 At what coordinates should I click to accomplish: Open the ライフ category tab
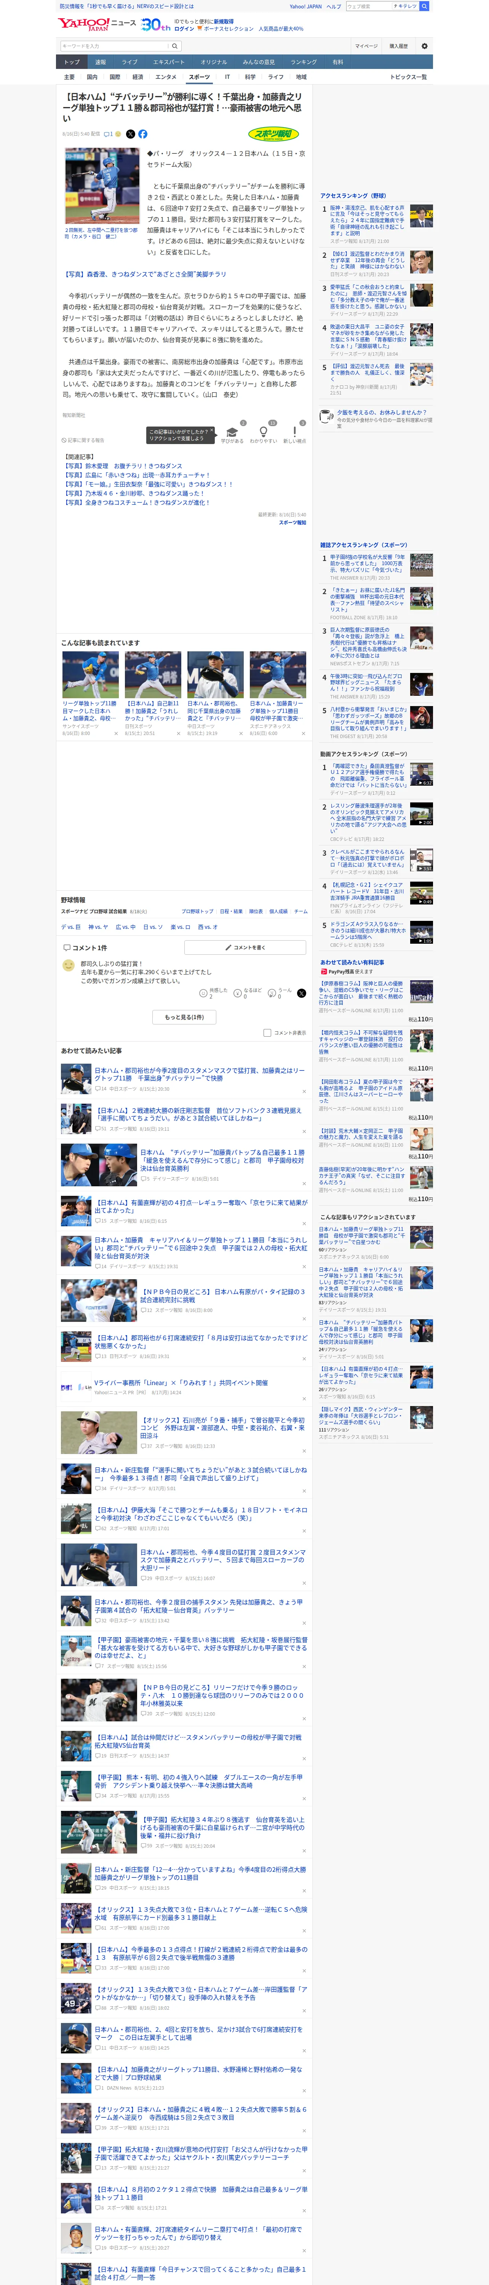(x=276, y=77)
